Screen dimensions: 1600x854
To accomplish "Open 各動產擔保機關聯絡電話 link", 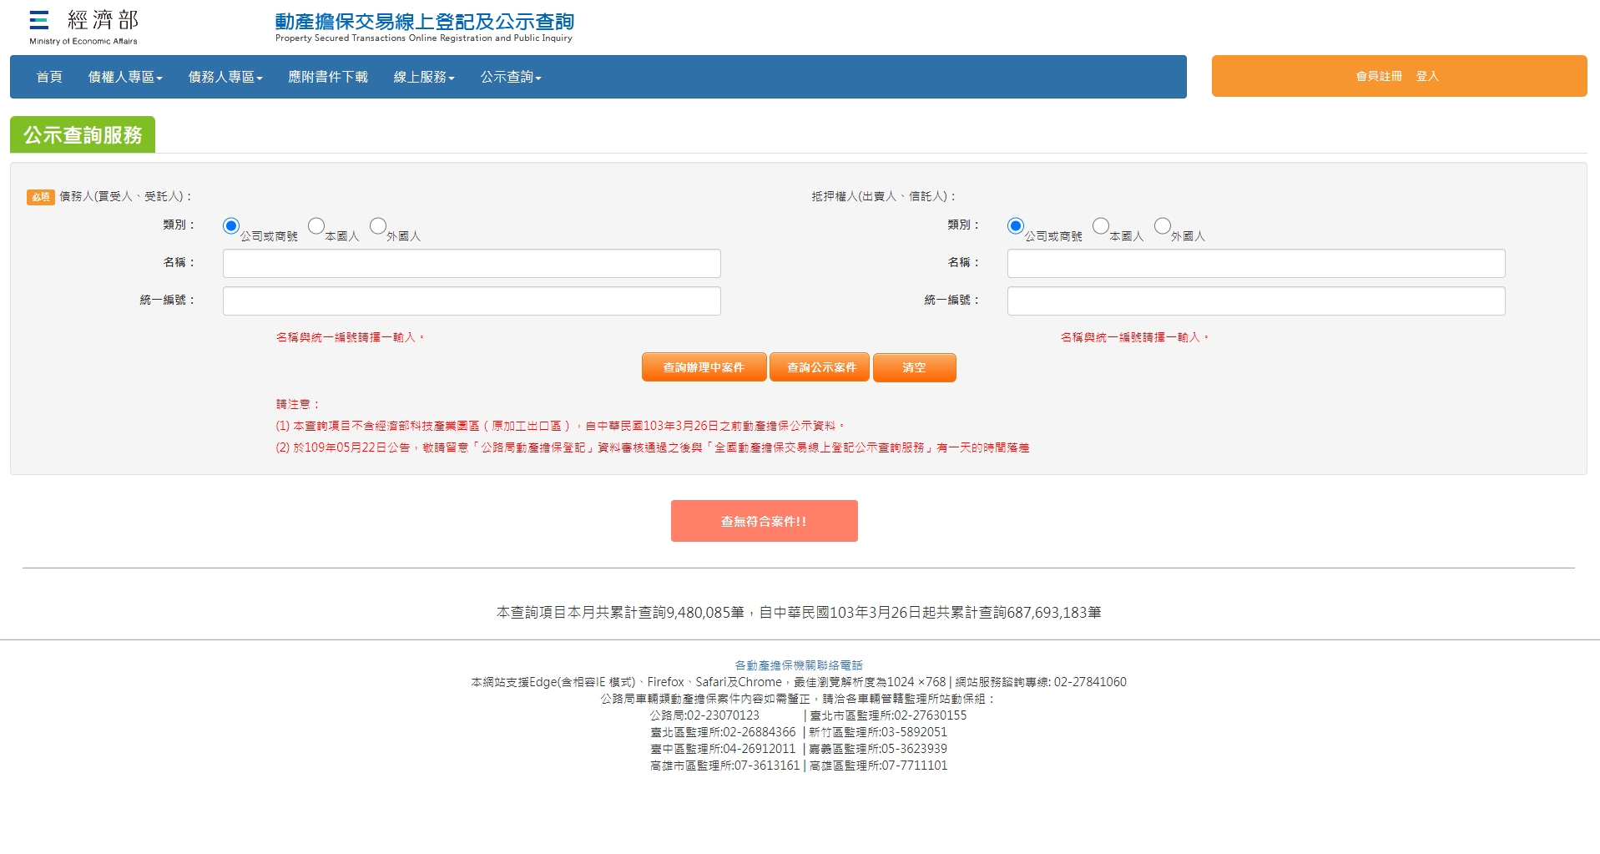I will point(799,665).
